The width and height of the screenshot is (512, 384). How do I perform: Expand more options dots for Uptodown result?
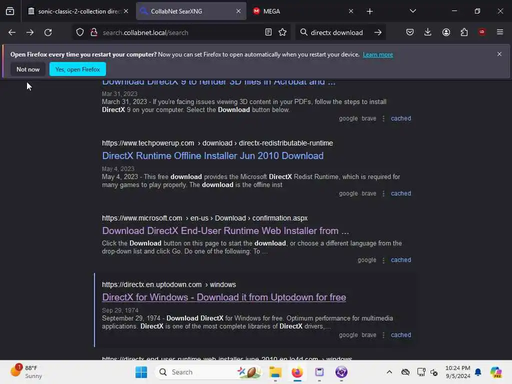click(x=383, y=335)
